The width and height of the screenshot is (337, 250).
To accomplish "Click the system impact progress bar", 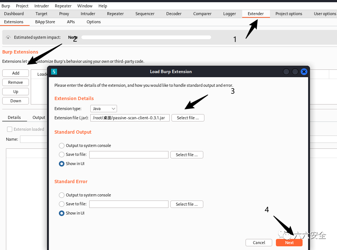I will click(146, 37).
